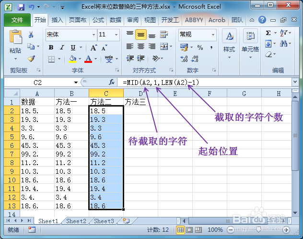Click the AutoSum sigma icon
This screenshot has height=239, width=303.
(x=268, y=33)
